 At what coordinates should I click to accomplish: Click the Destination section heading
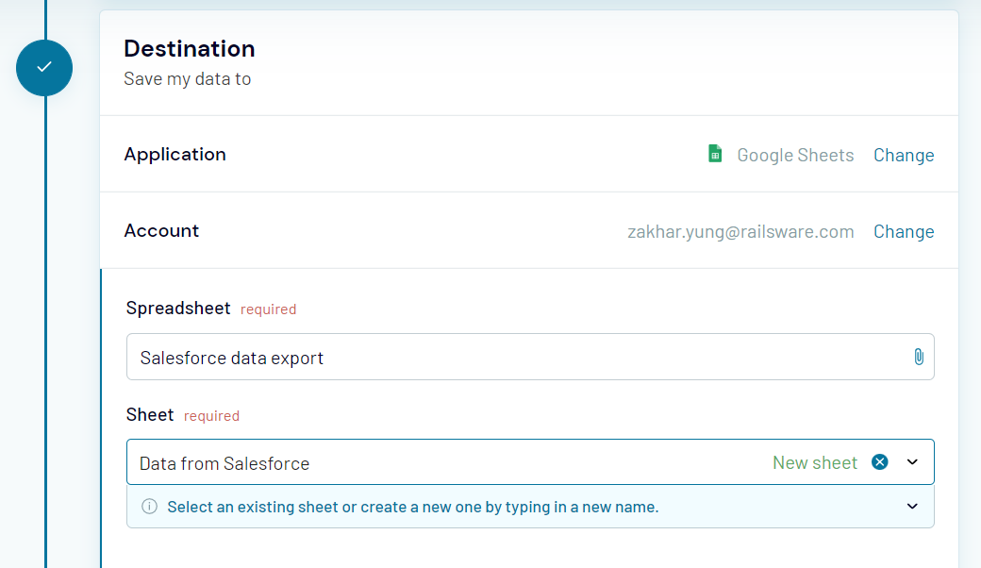click(x=189, y=48)
